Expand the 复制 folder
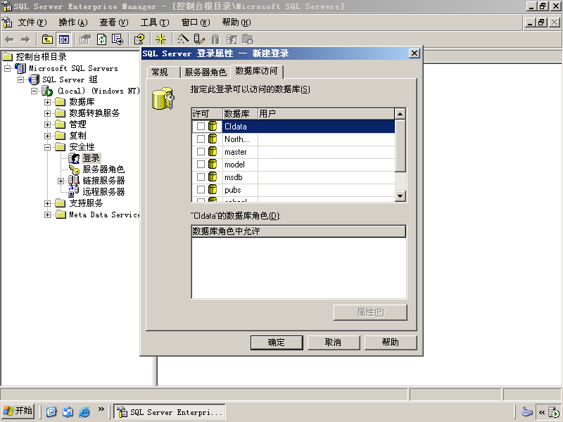563x422 pixels. pyautogui.click(x=47, y=136)
